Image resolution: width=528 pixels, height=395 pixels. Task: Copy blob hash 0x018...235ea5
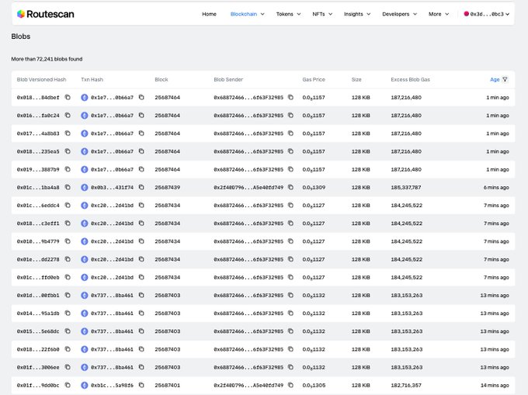[68, 151]
